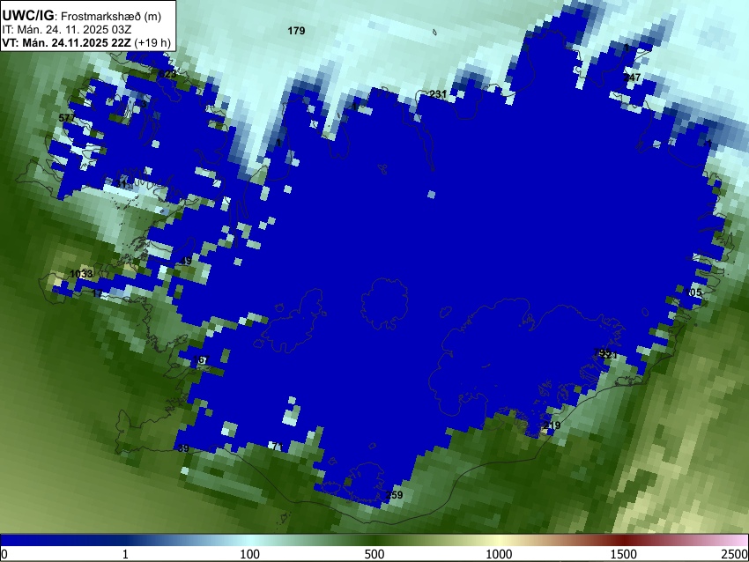Click the colorbar label '2500'

(735, 554)
